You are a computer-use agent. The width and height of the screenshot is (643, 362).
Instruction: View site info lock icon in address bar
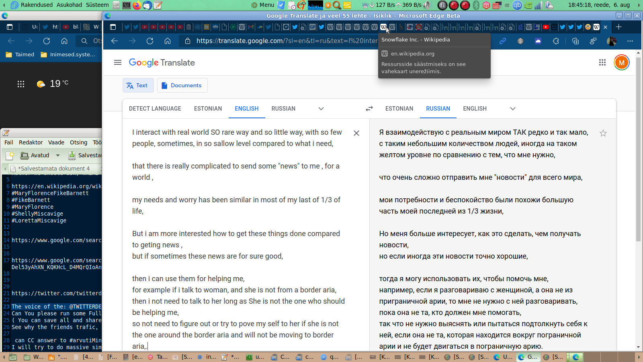187,41
